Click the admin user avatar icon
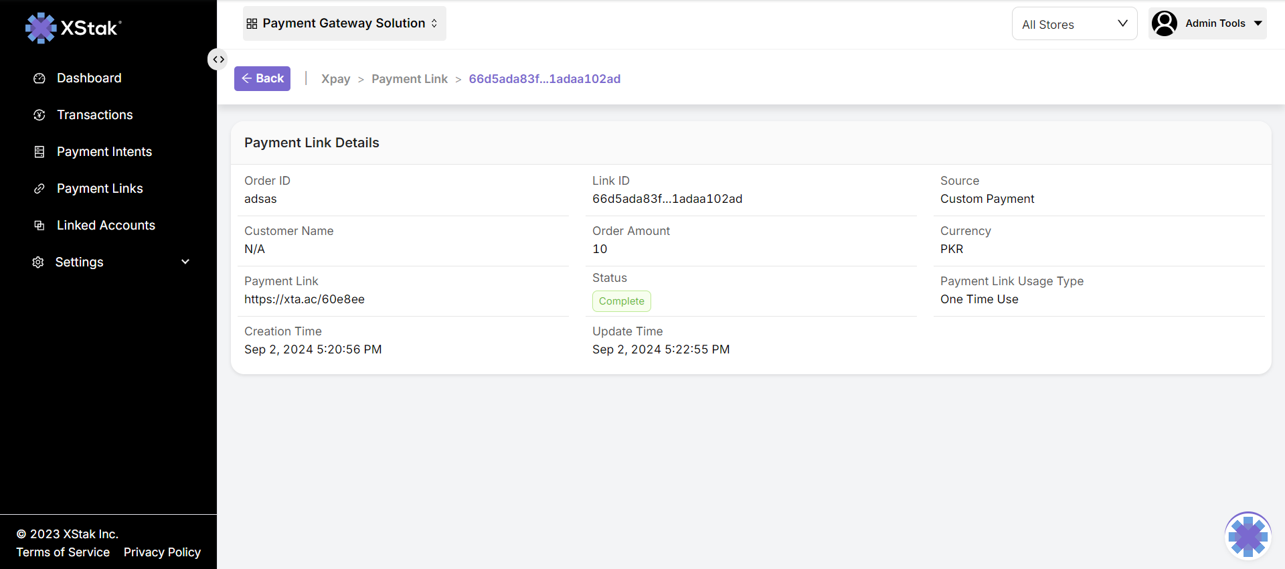Viewport: 1285px width, 569px height. pyautogui.click(x=1165, y=23)
